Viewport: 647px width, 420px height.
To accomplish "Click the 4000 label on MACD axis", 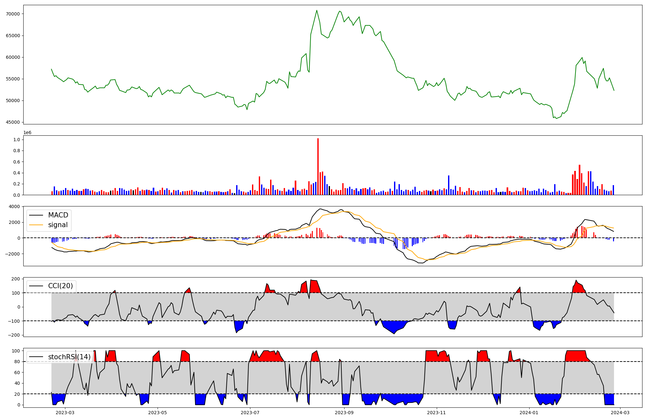I will coord(15,206).
